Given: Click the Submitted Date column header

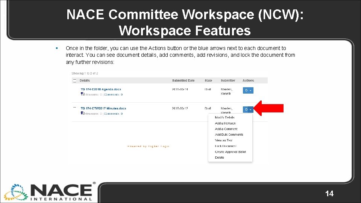Looking at the screenshot, I should coord(183,80).
